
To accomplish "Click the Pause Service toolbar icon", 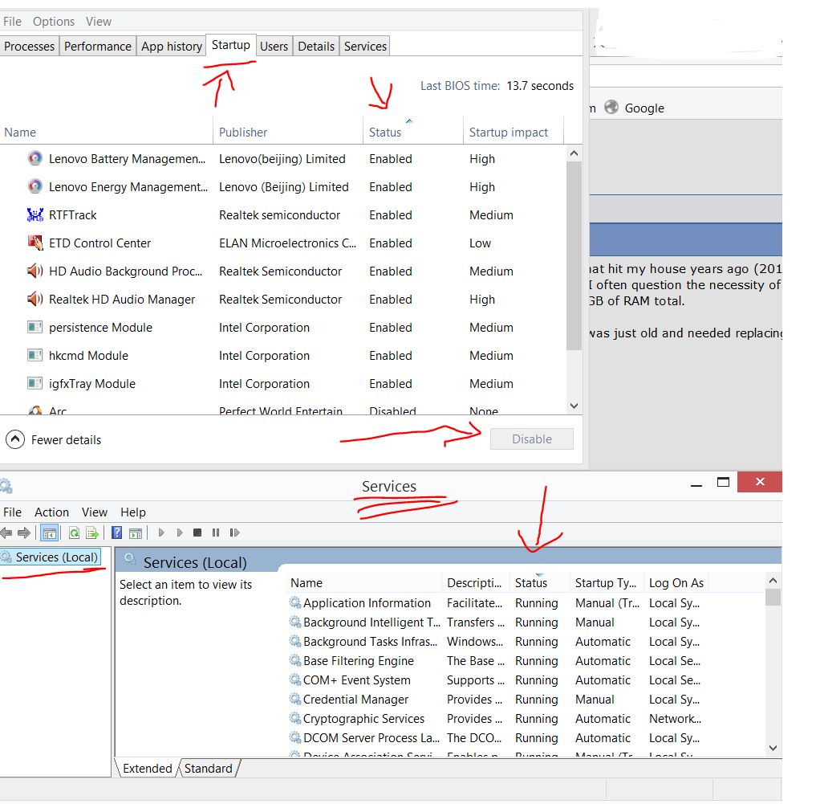I will coord(216,533).
